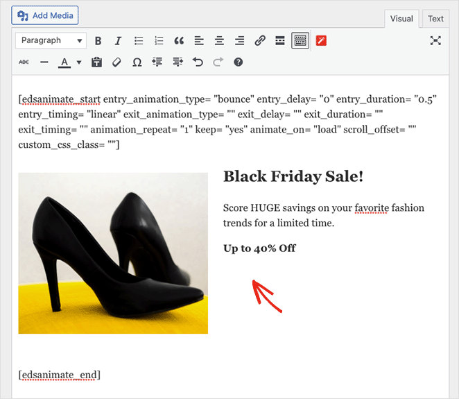Image resolution: width=459 pixels, height=399 pixels.
Task: Apply the current text color
Action: 64,62
